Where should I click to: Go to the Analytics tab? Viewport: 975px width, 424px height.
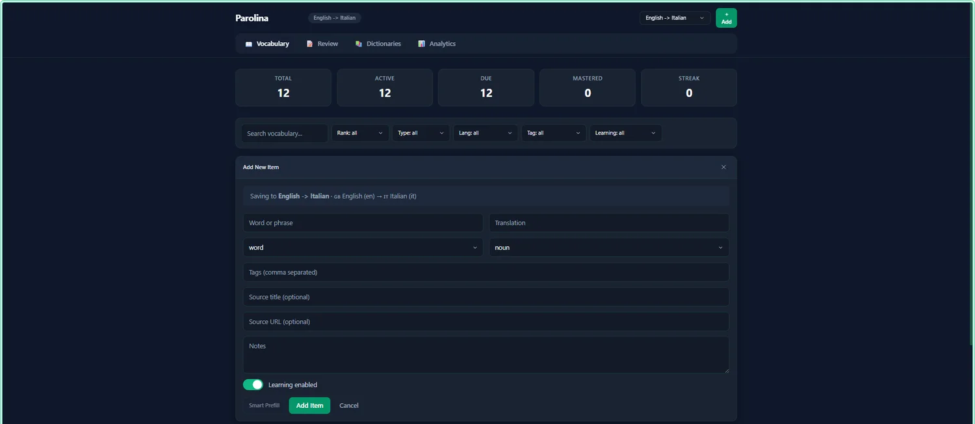pos(437,44)
